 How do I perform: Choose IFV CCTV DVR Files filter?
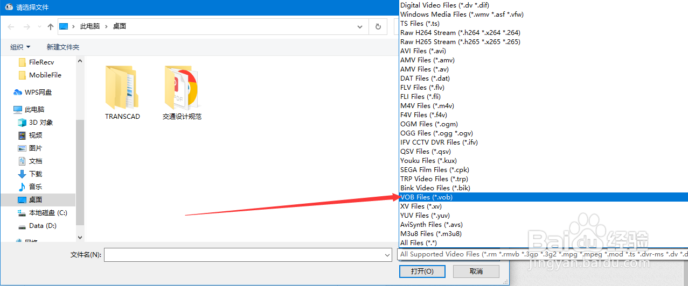(x=544, y=142)
